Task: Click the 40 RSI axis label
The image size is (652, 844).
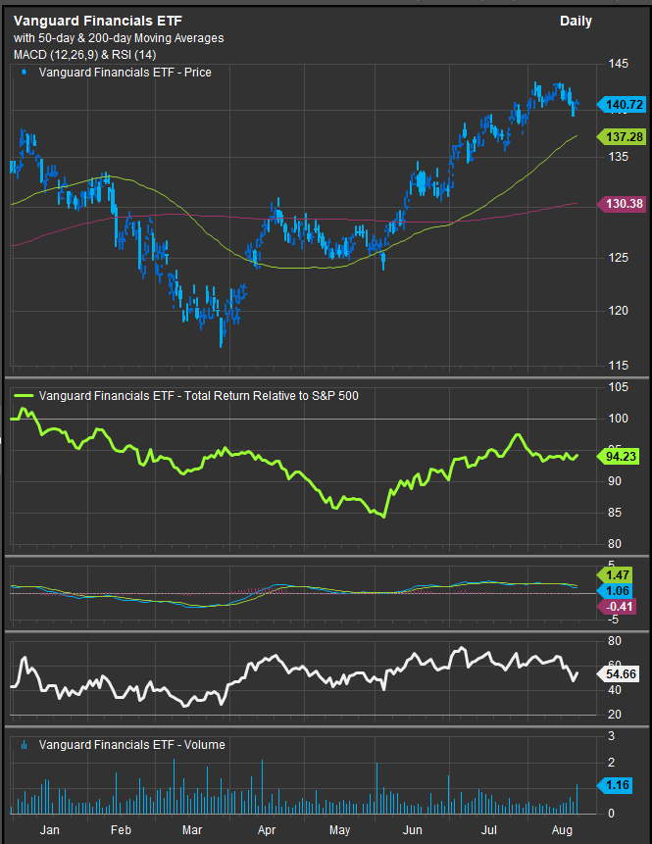Action: [615, 690]
